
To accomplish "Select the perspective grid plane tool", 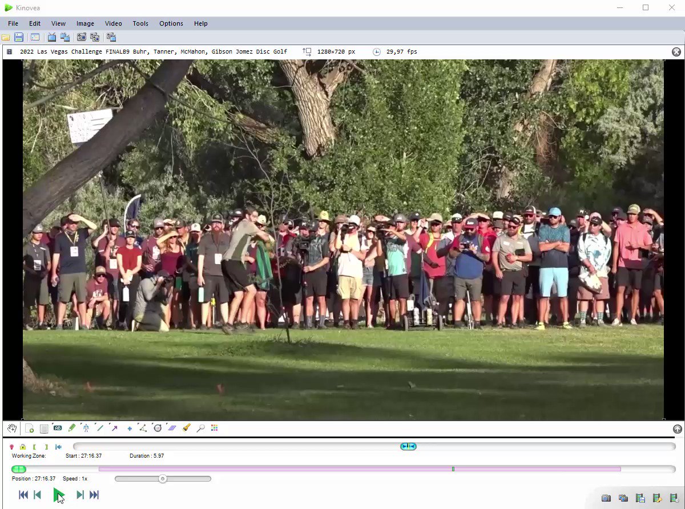I will tap(172, 427).
